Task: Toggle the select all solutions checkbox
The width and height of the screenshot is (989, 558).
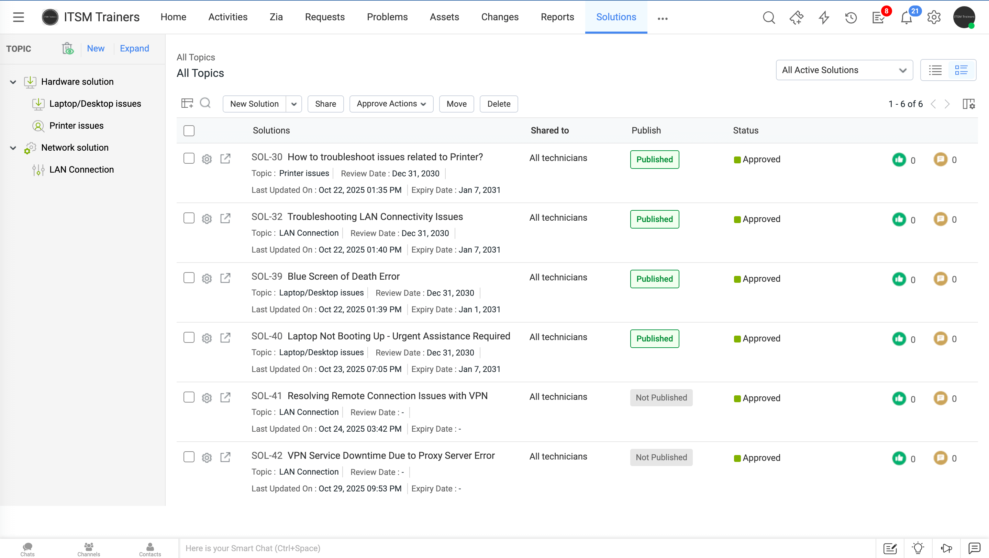Action: (189, 131)
